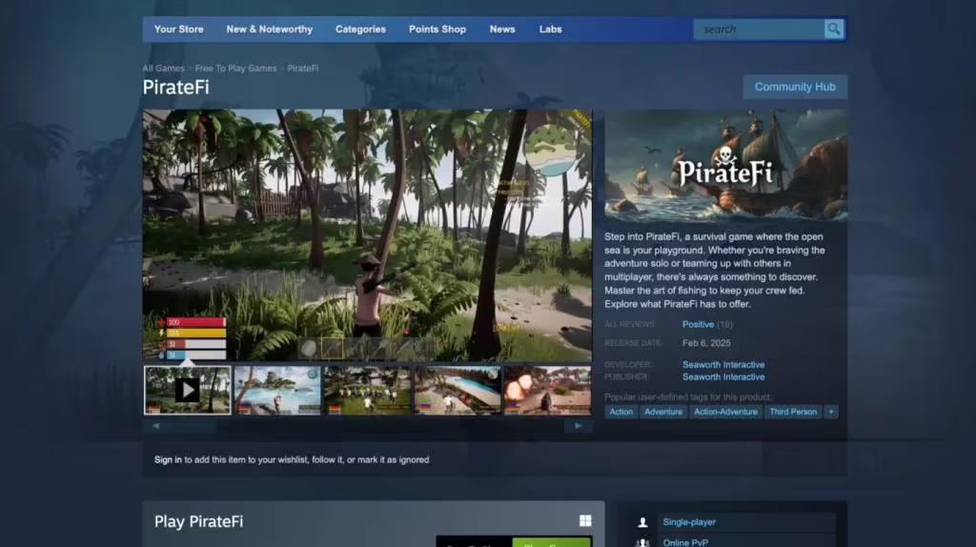Viewport: 976px width, 547px height.
Task: Open the News tab
Action: (502, 30)
